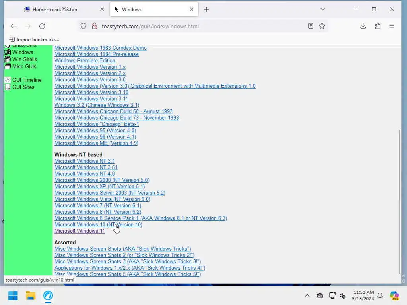
Task: Click Import bookmarks in the bookmarks toolbar
Action: coord(34,40)
